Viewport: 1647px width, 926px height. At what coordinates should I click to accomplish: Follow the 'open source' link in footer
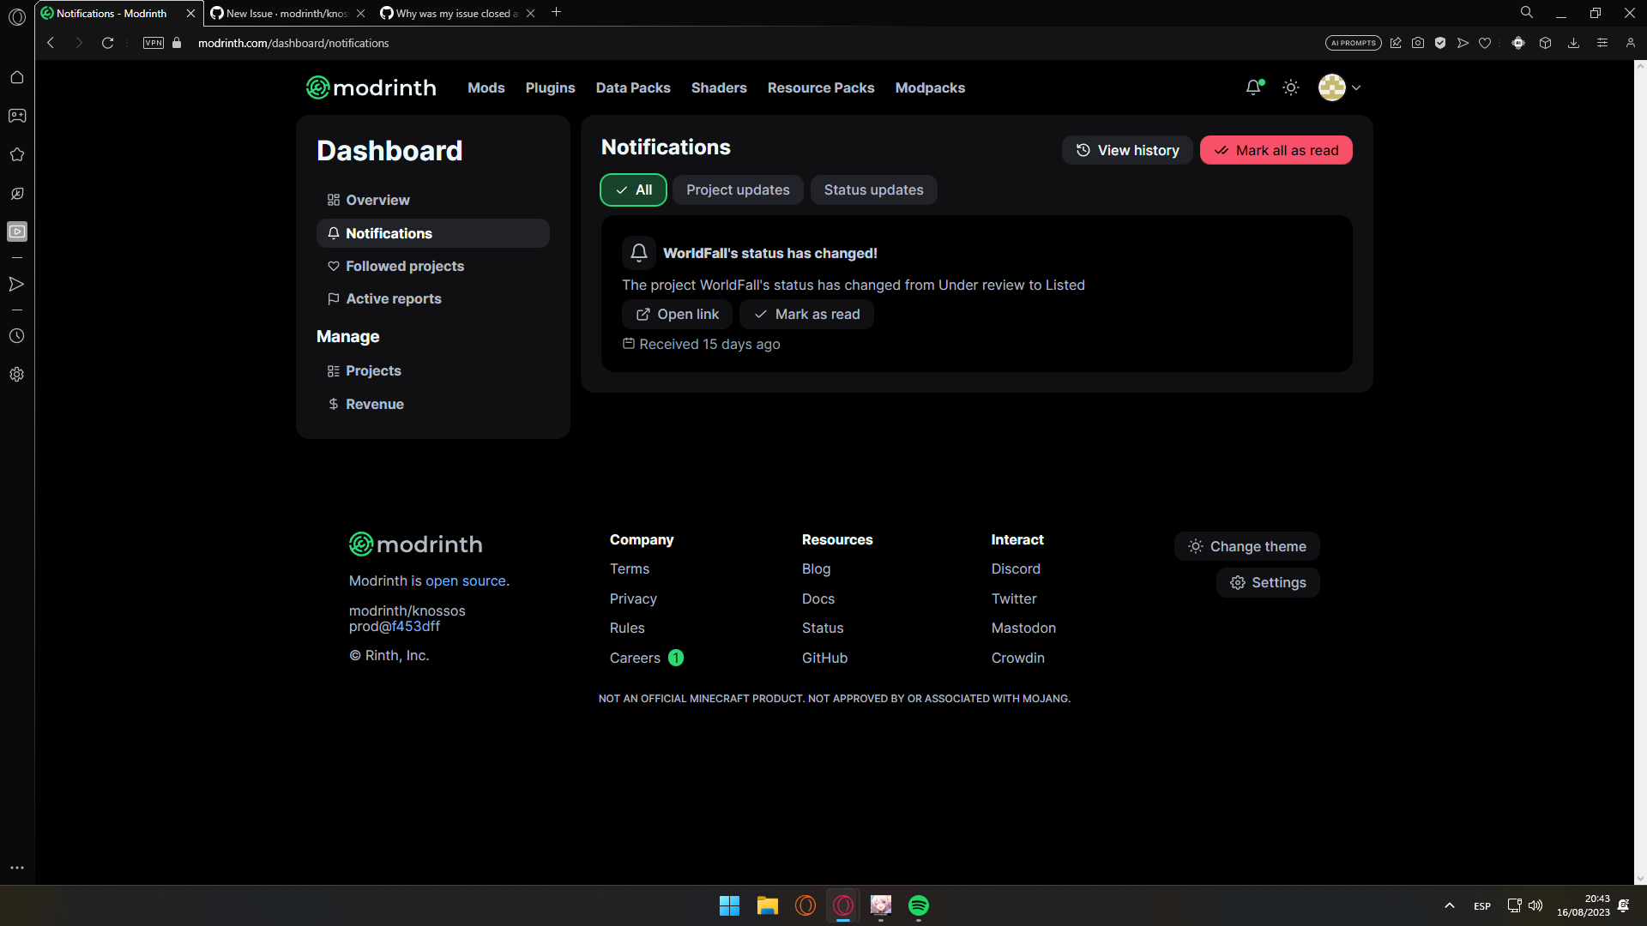466,580
